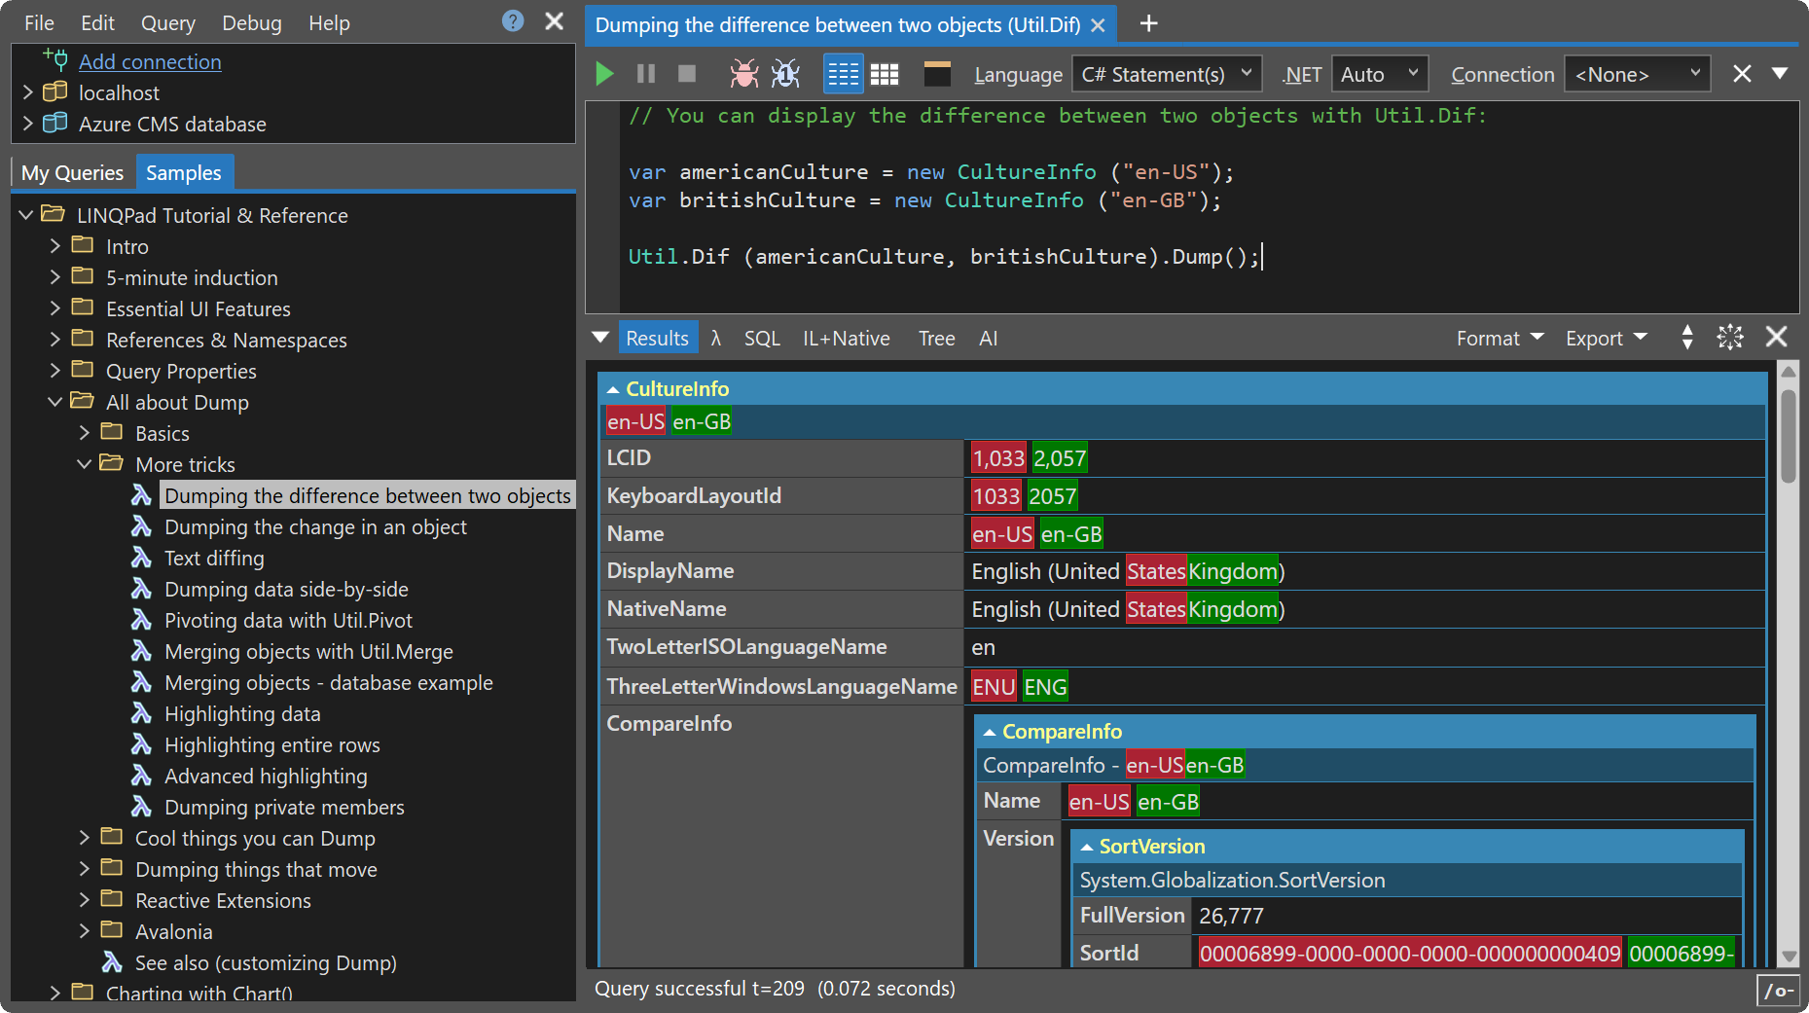Select data grids results view icon

885,74
